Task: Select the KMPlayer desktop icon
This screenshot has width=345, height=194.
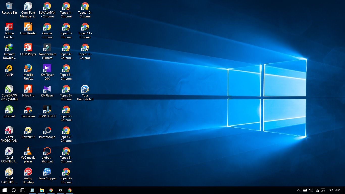Action: (x=47, y=91)
